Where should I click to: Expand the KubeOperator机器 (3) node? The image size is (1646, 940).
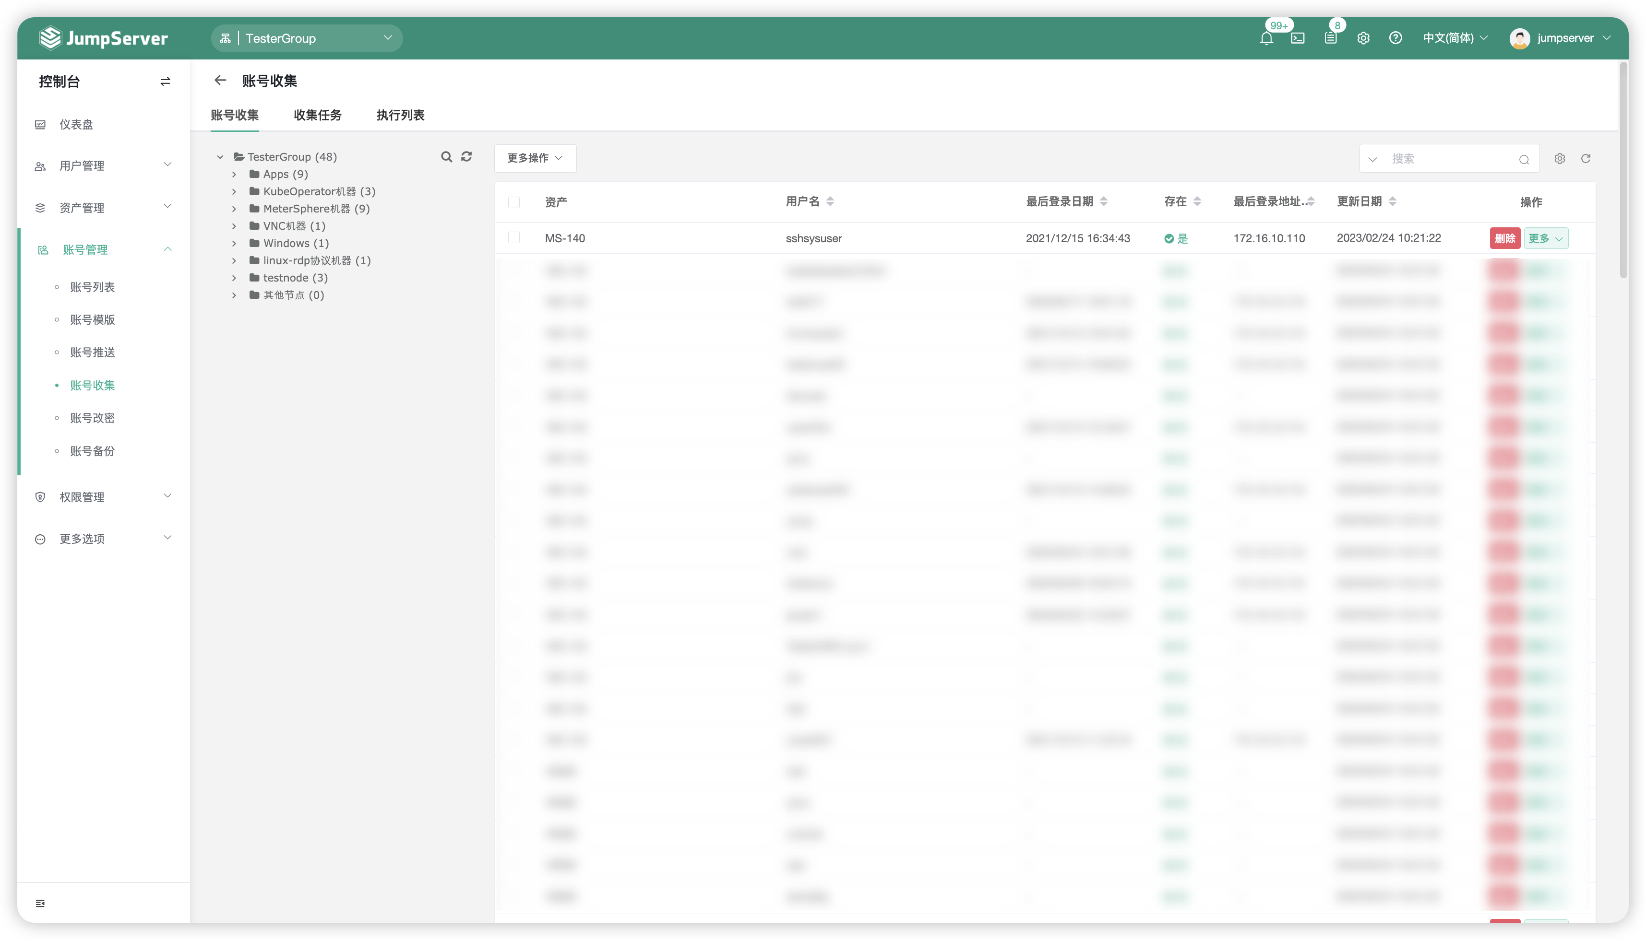point(234,192)
